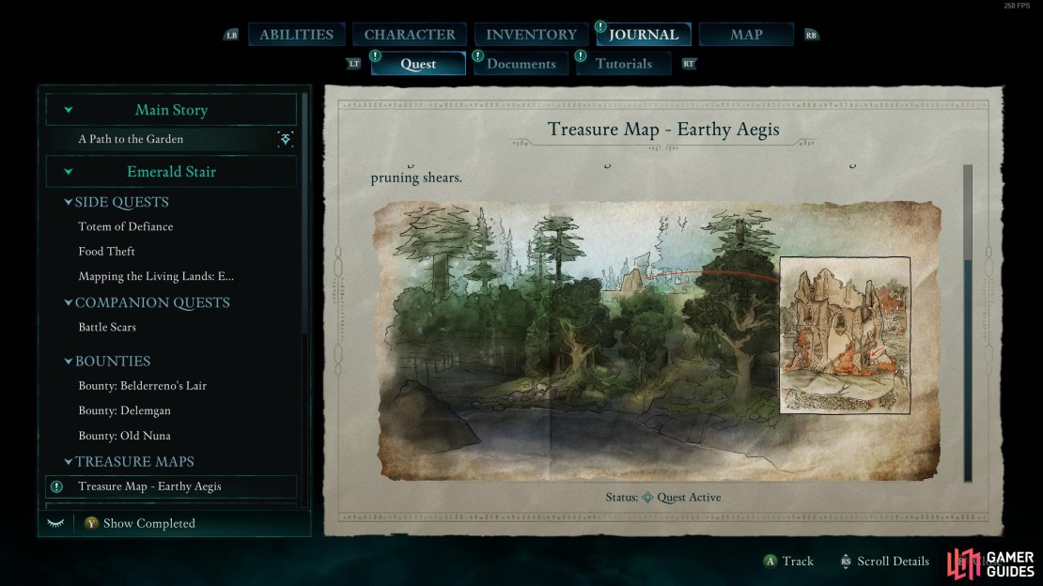Click the treasure map inset sketch
Screen dimensions: 1043x586
pos(845,335)
